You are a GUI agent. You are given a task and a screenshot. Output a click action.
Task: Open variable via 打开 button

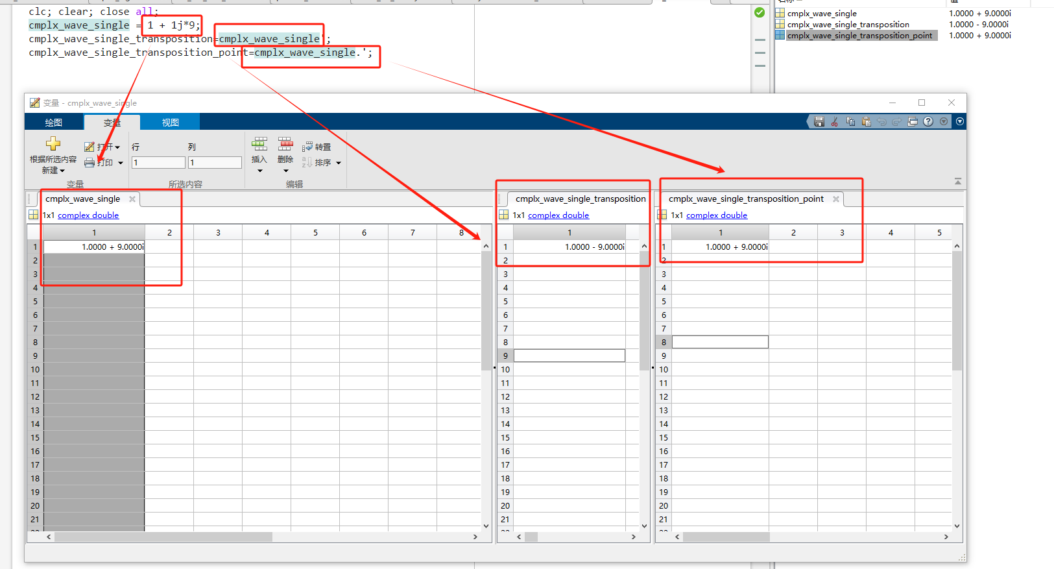[102, 147]
